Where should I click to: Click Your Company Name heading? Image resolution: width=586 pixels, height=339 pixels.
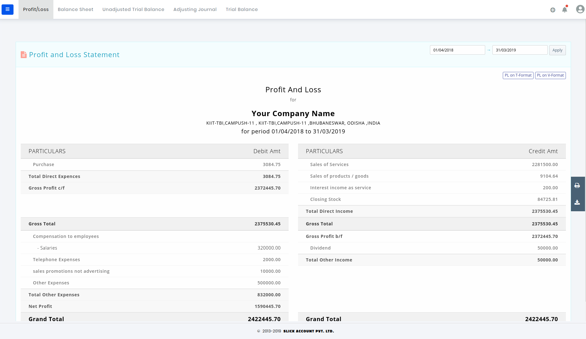(293, 113)
